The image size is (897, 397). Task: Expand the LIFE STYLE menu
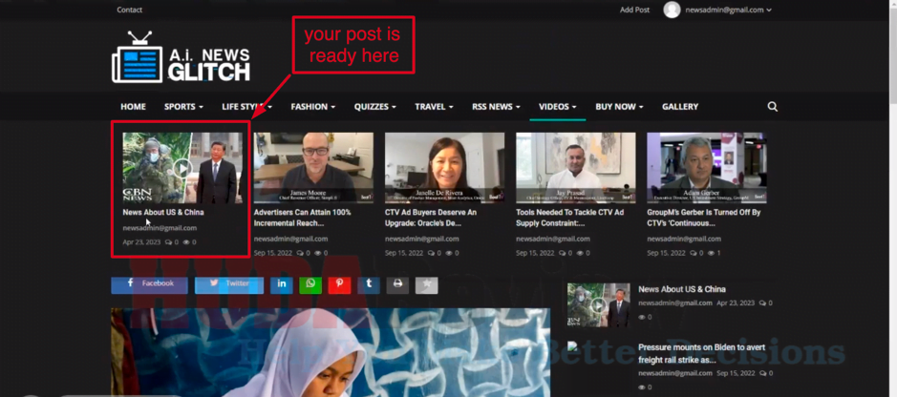[x=246, y=107]
